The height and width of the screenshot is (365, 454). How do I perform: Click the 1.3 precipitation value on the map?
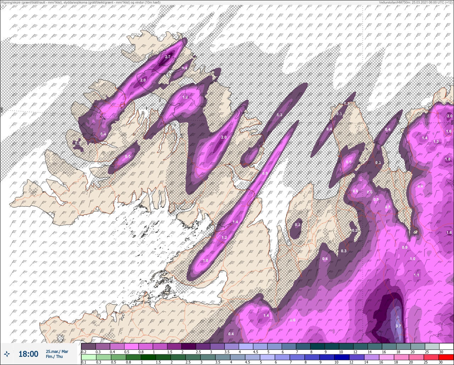pyautogui.click(x=436, y=141)
